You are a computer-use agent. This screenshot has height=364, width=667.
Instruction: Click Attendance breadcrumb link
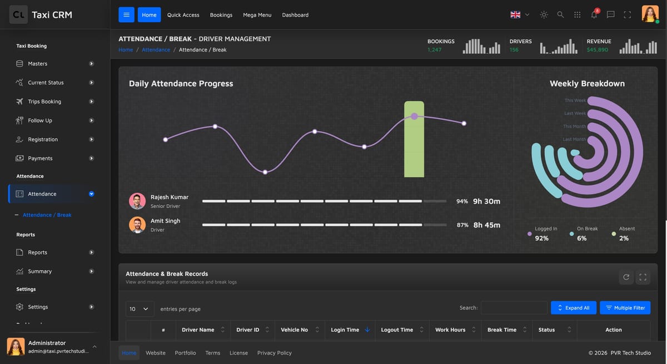pos(156,50)
